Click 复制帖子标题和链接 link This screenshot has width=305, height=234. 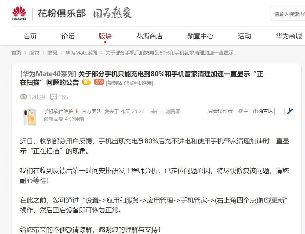pos(129,83)
